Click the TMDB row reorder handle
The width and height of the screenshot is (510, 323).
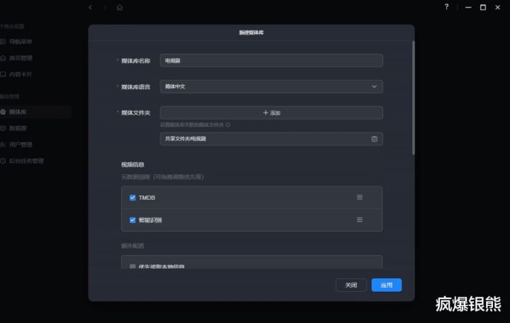click(360, 198)
